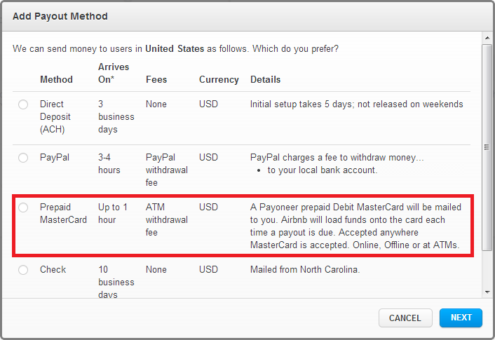Select the Direct Deposit (ACH) radio button
The height and width of the screenshot is (340, 495).
tap(23, 104)
